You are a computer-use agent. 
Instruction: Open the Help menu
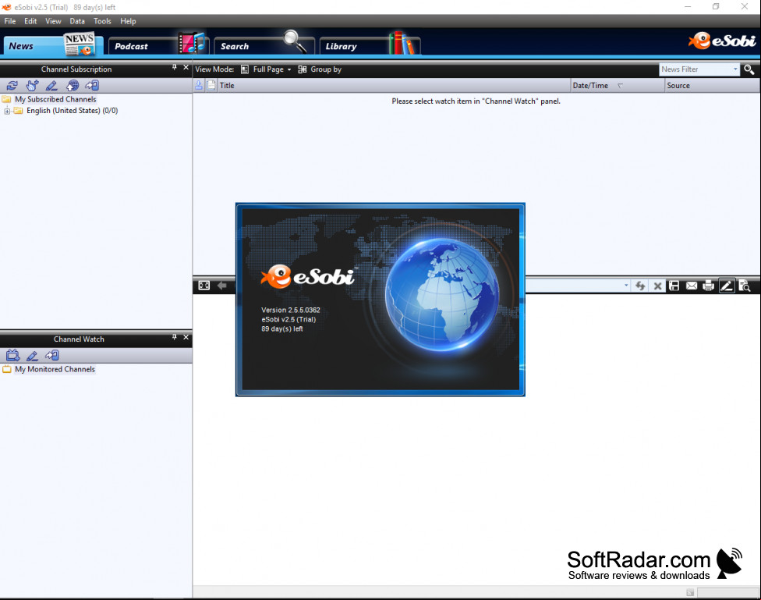[128, 21]
